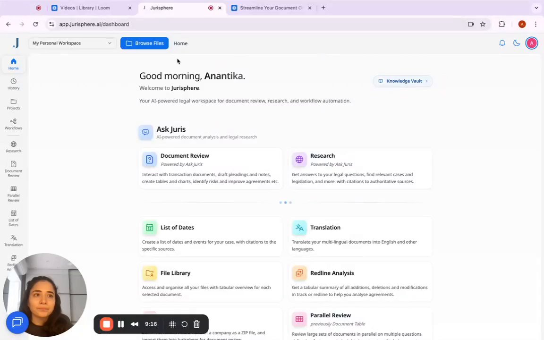Select the middle carousel dot
The height and width of the screenshot is (340, 544).
point(285,203)
